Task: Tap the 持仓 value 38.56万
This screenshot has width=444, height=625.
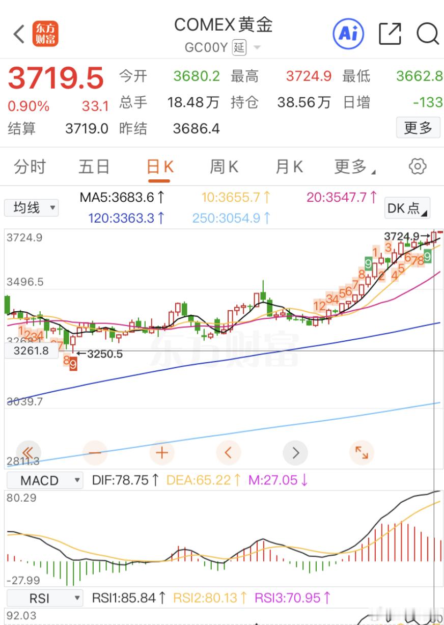Action: tap(304, 102)
